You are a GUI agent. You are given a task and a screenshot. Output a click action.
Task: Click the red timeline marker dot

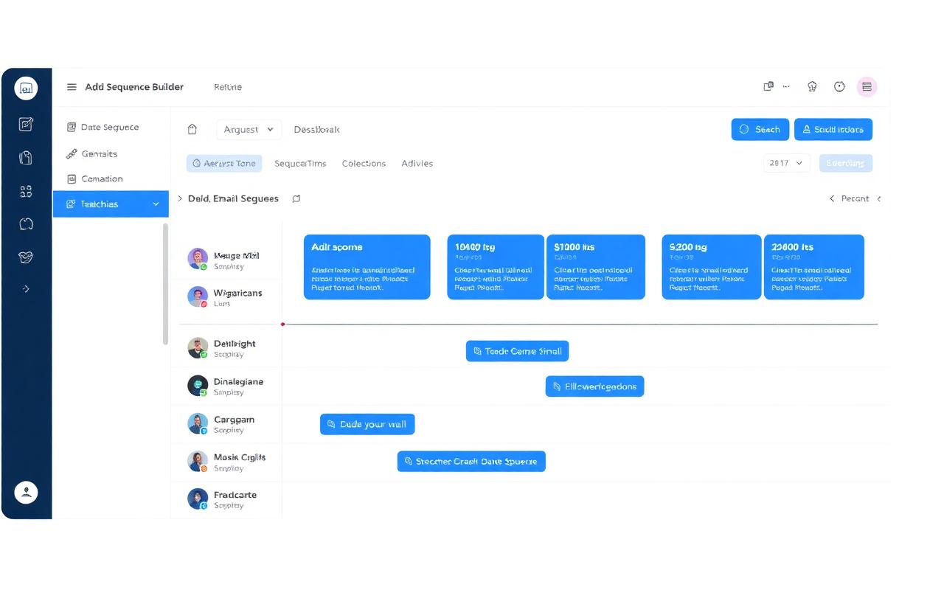tap(282, 324)
